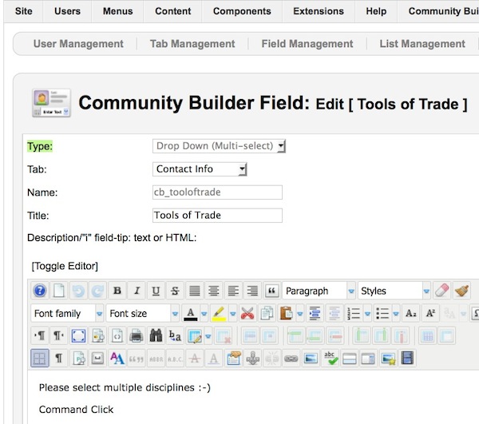Open the HTML source code icon
Screen dimensions: 479x424
tap(117, 335)
